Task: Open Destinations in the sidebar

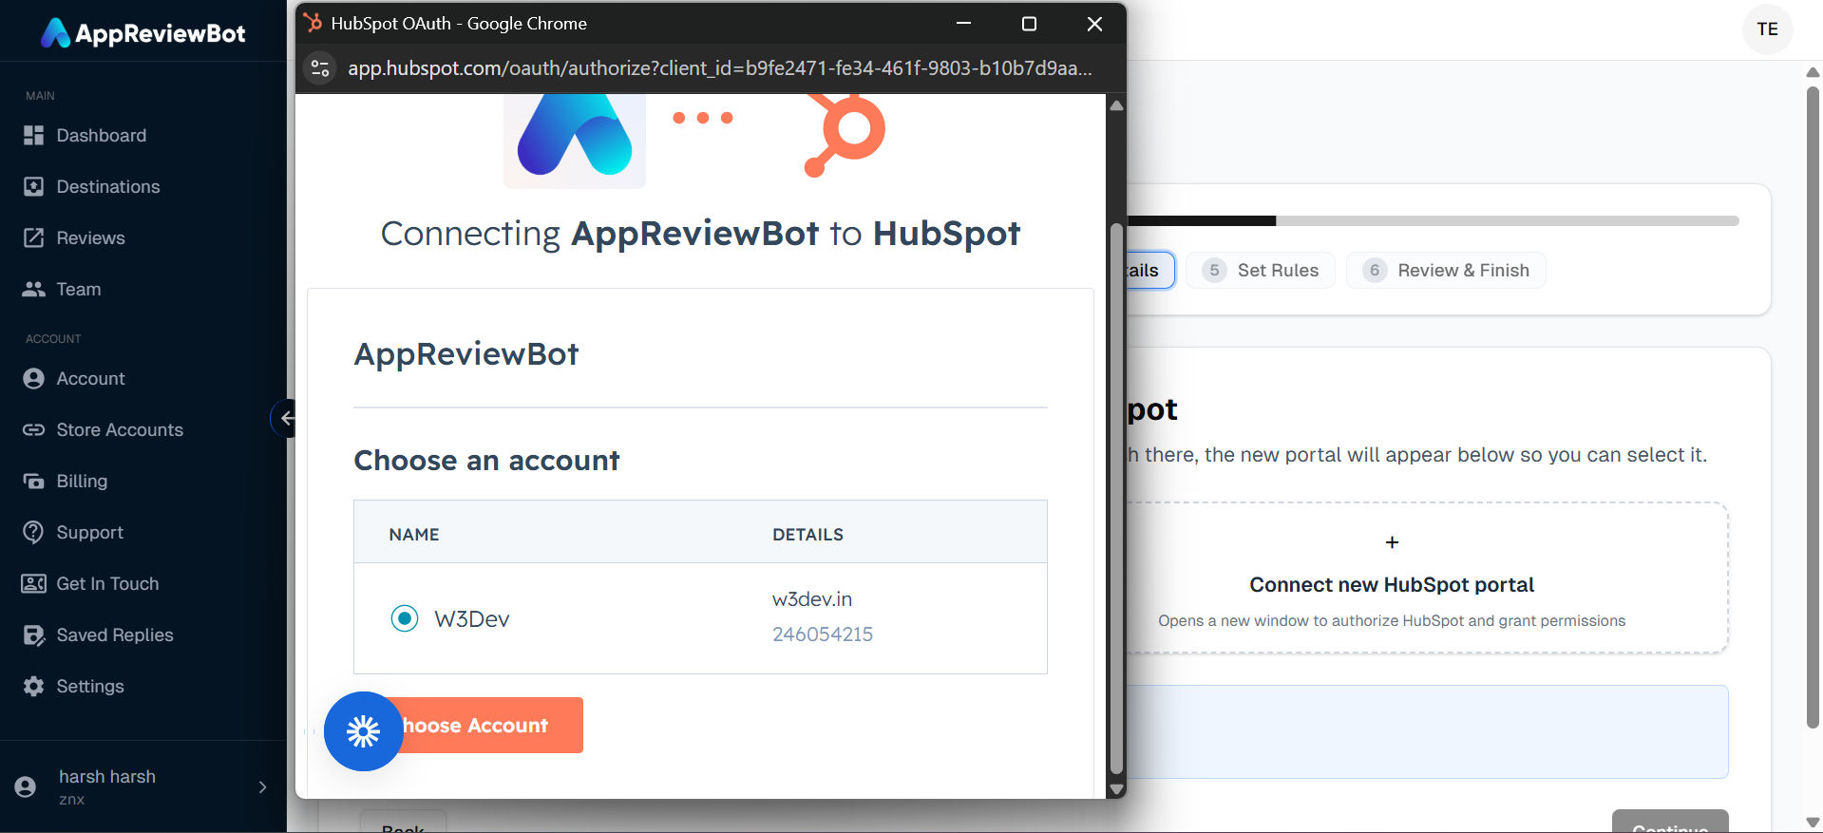Action: pos(108,187)
